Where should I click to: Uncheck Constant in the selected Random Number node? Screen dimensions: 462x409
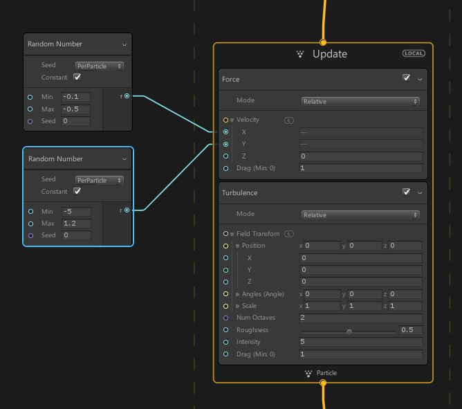77,191
